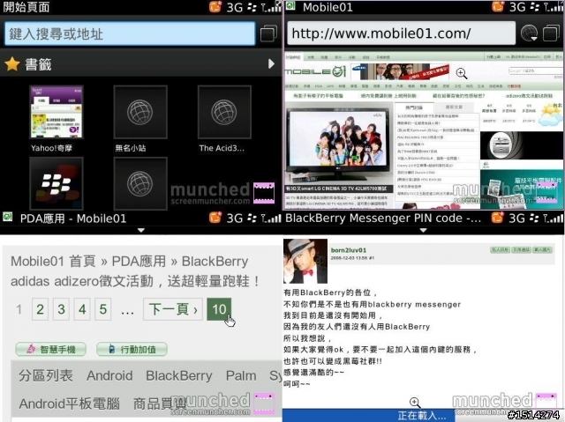Viewport: 565px width, 422px height.
Task: Click the sun and cloud weather icon
Action: [551, 115]
